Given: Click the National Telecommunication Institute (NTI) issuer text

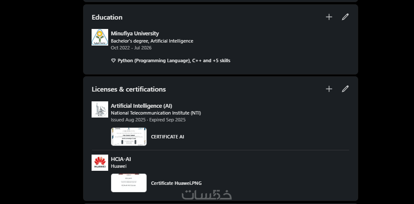Looking at the screenshot, I should point(155,113).
